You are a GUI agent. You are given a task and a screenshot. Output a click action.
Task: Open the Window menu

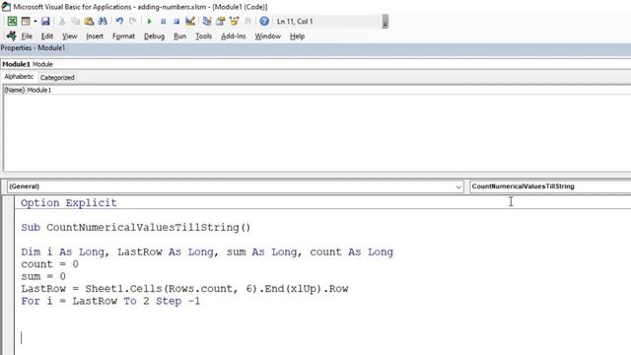coord(267,36)
